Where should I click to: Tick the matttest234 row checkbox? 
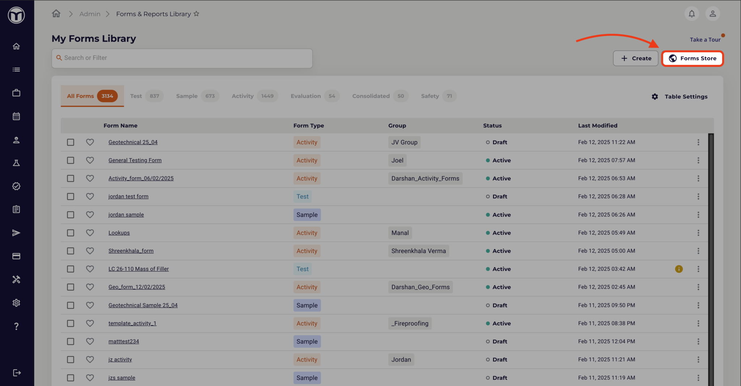coord(71,342)
